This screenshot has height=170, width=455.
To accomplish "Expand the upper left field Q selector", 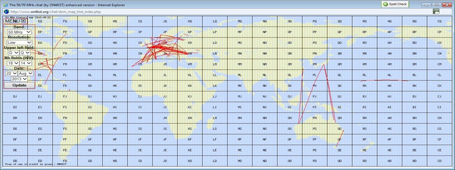I will click(25, 52).
